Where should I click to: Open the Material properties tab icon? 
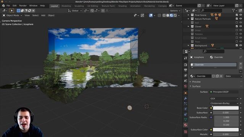[x=185, y=125]
